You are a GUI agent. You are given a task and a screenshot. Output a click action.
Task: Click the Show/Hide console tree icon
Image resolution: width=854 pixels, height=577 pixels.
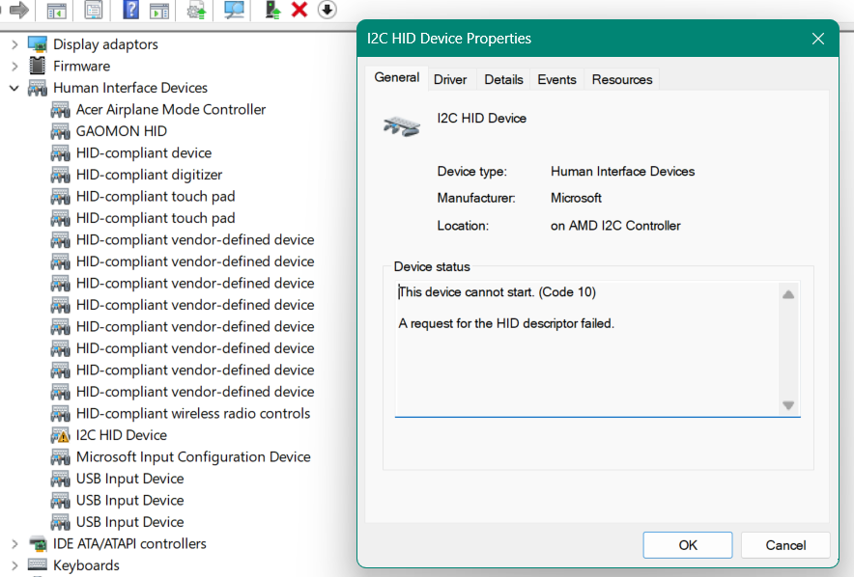coord(57,10)
